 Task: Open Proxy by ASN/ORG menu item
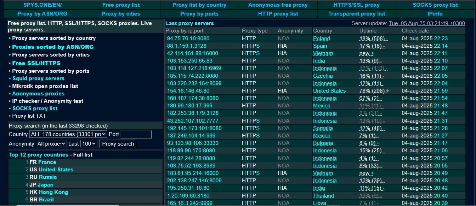click(x=42, y=14)
